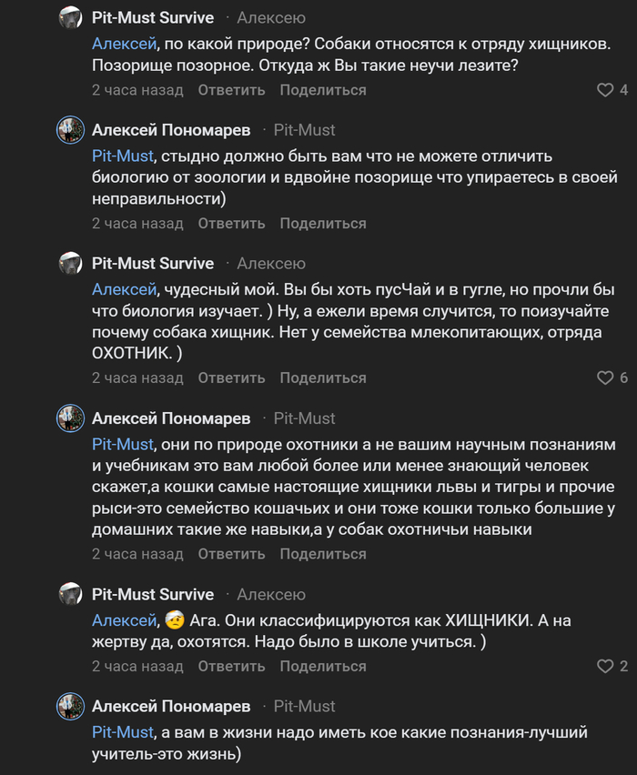Screen dimensions: 637x775
Task: Click avatar beside the "стыдно должно быть" comment
Action: pyautogui.click(x=71, y=130)
